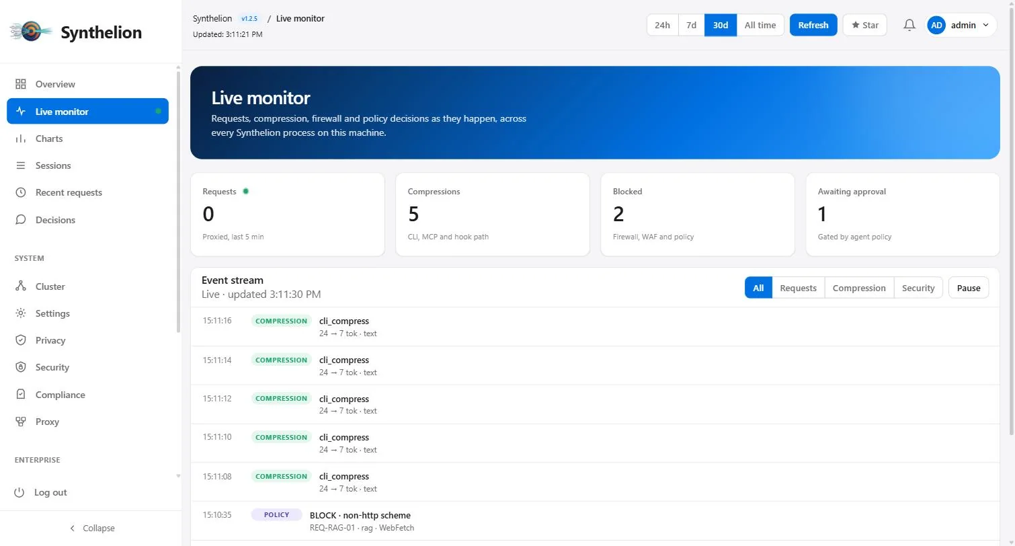Select the Sessions list icon
Screen dimensions: 1015x546
(x=21, y=165)
